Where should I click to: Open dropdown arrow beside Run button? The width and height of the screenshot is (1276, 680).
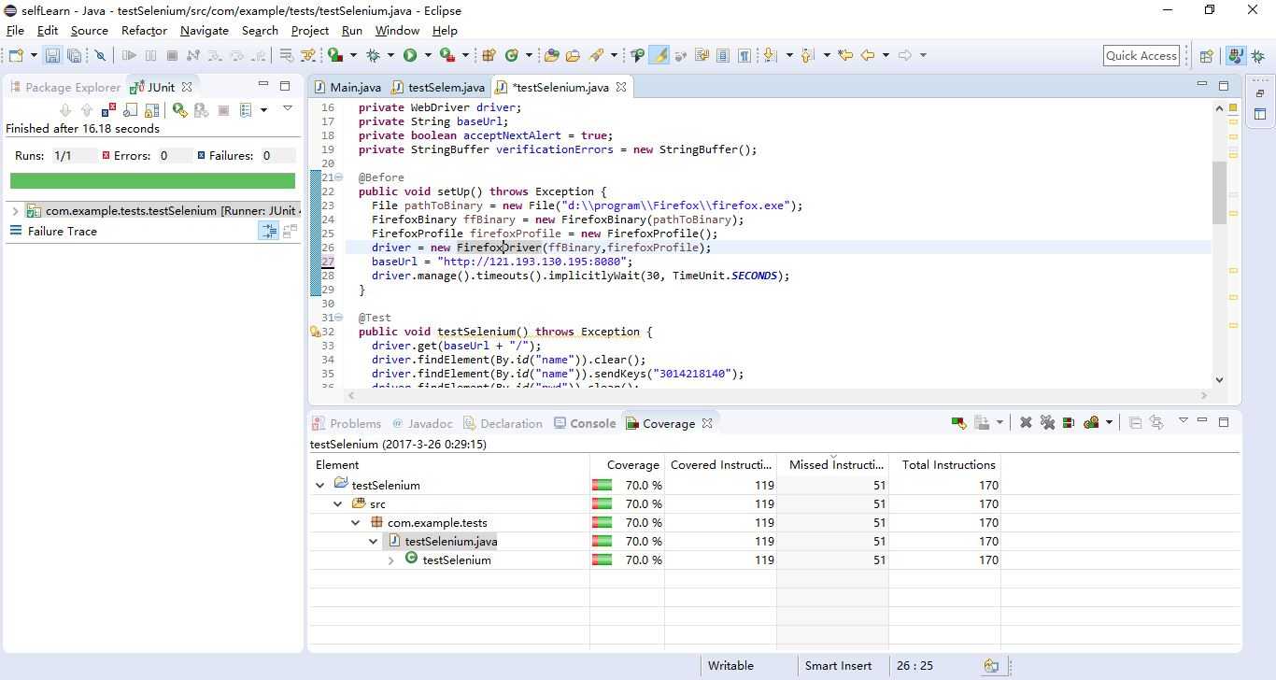point(428,55)
